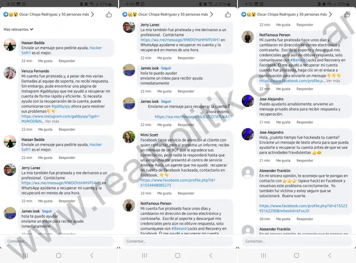Tap Android home button in middle screenshot

tap(178, 256)
